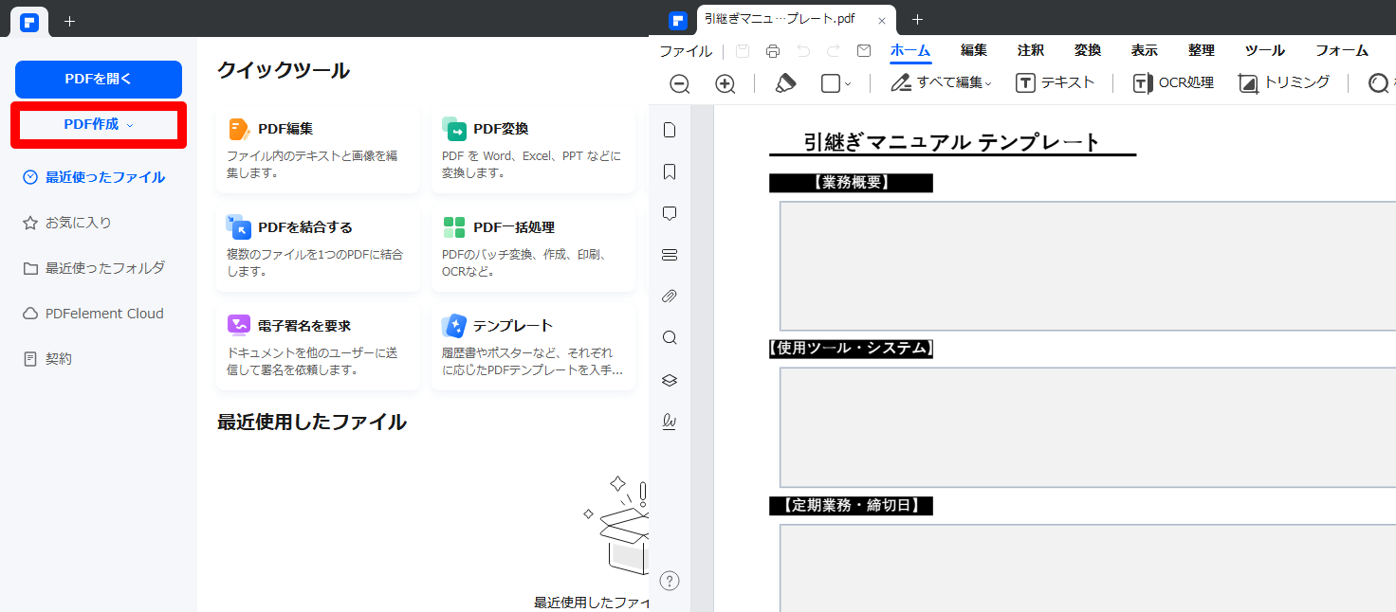The width and height of the screenshot is (1396, 612).
Task: Open 最近使ったフォルダ in the sidebar
Action: tap(94, 268)
